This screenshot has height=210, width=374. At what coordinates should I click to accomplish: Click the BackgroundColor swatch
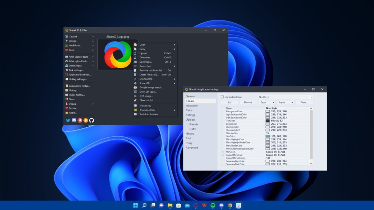268,112
